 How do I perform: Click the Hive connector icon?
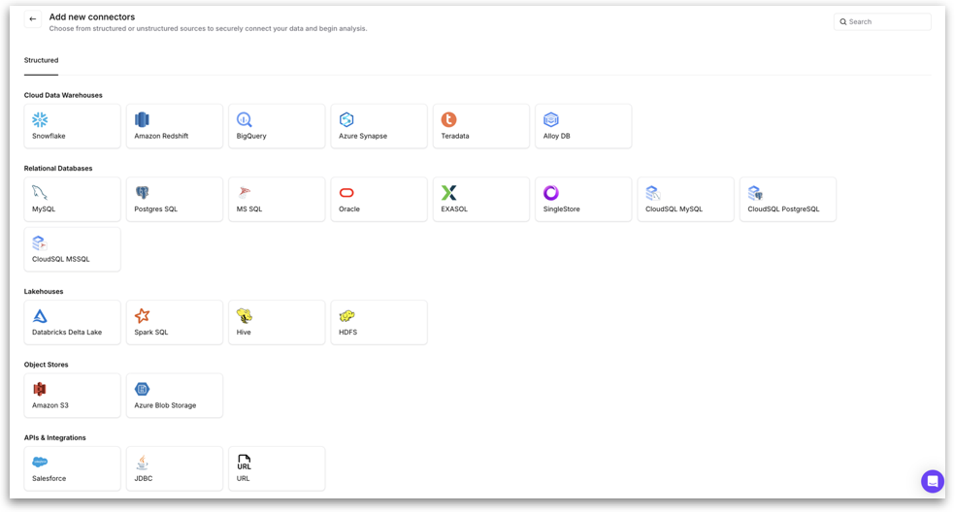pyautogui.click(x=245, y=316)
